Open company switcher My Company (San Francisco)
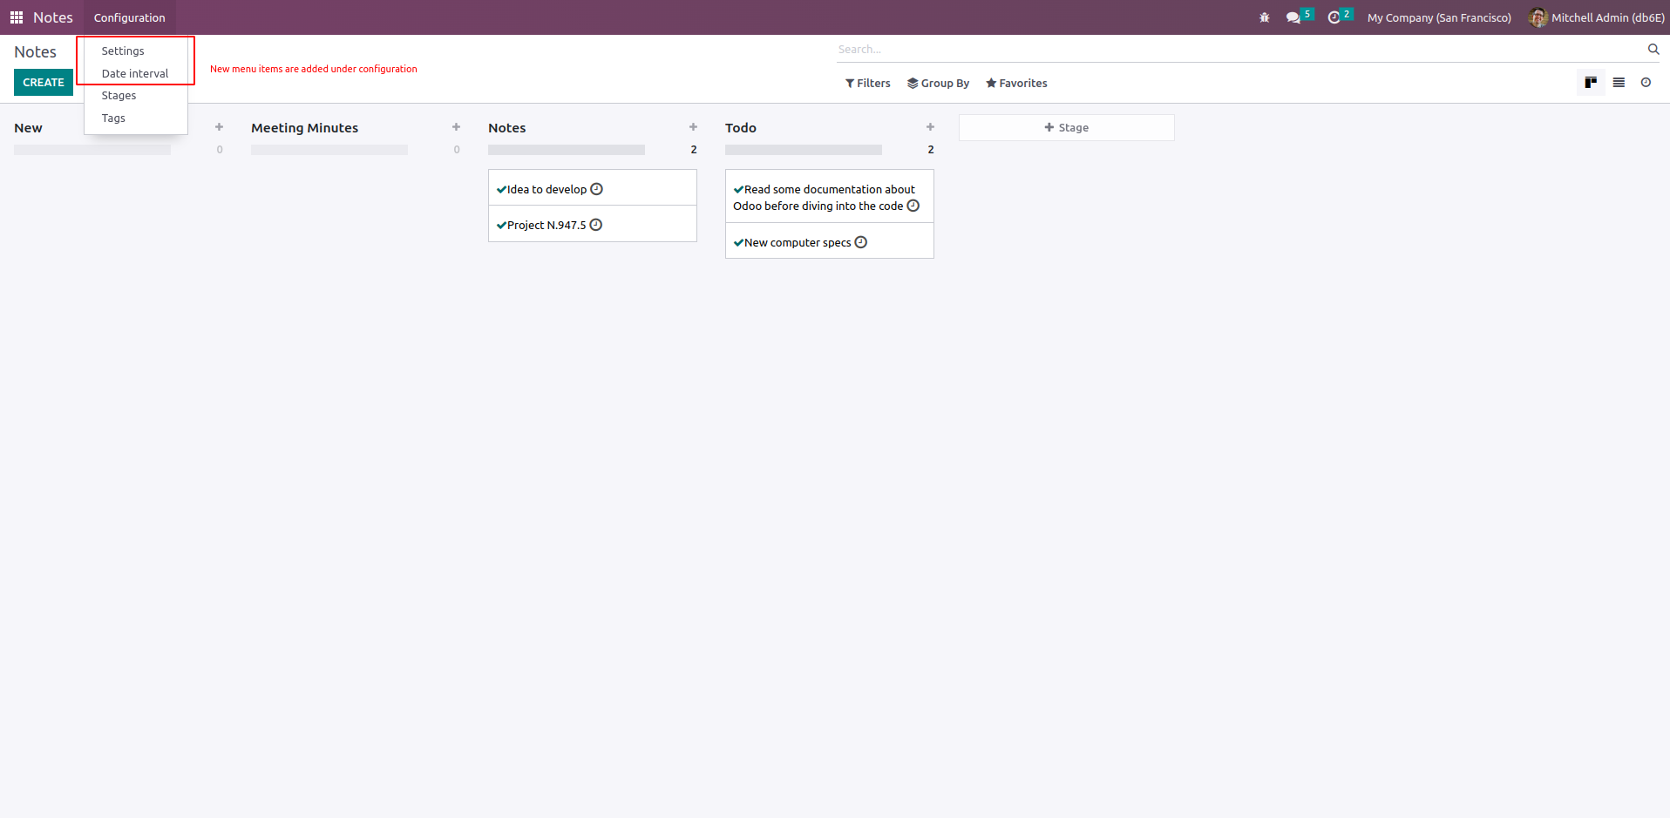This screenshot has height=818, width=1670. (x=1439, y=17)
